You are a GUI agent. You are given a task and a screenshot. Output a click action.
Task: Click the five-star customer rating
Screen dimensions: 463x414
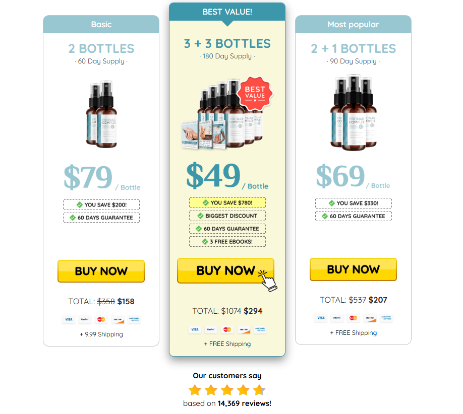pos(227,390)
